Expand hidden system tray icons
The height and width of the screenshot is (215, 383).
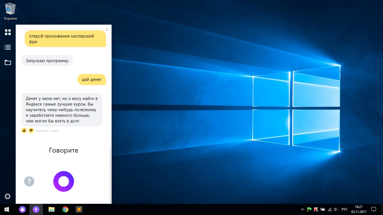point(302,209)
